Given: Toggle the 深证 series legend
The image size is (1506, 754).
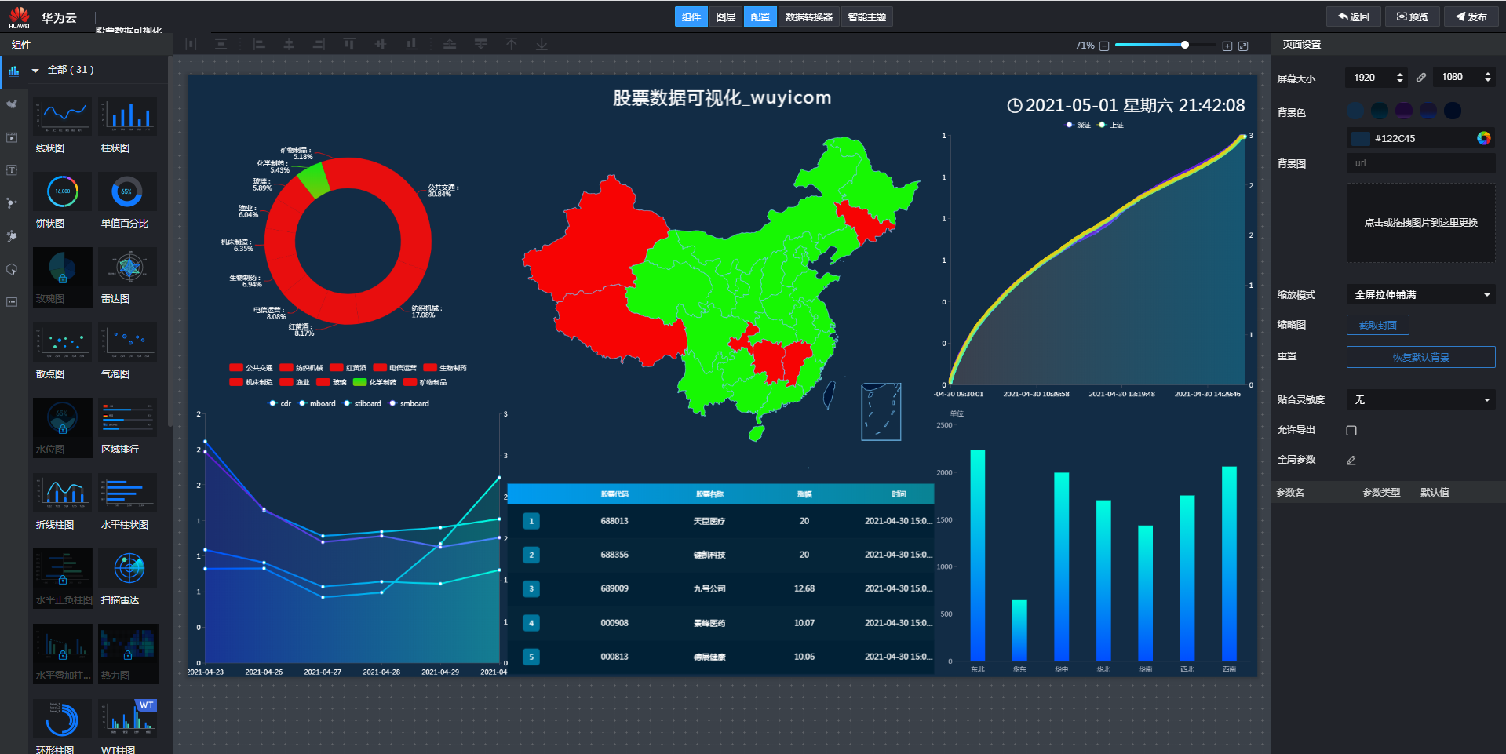Looking at the screenshot, I should 1078,125.
